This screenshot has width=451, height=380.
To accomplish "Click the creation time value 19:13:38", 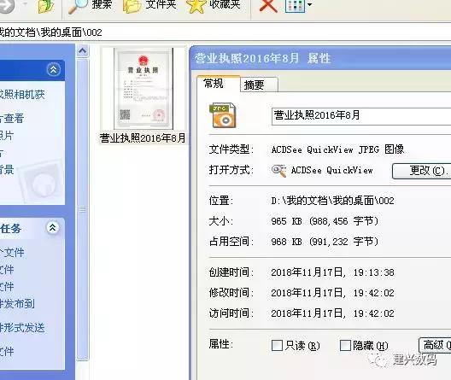I will pos(373,272).
